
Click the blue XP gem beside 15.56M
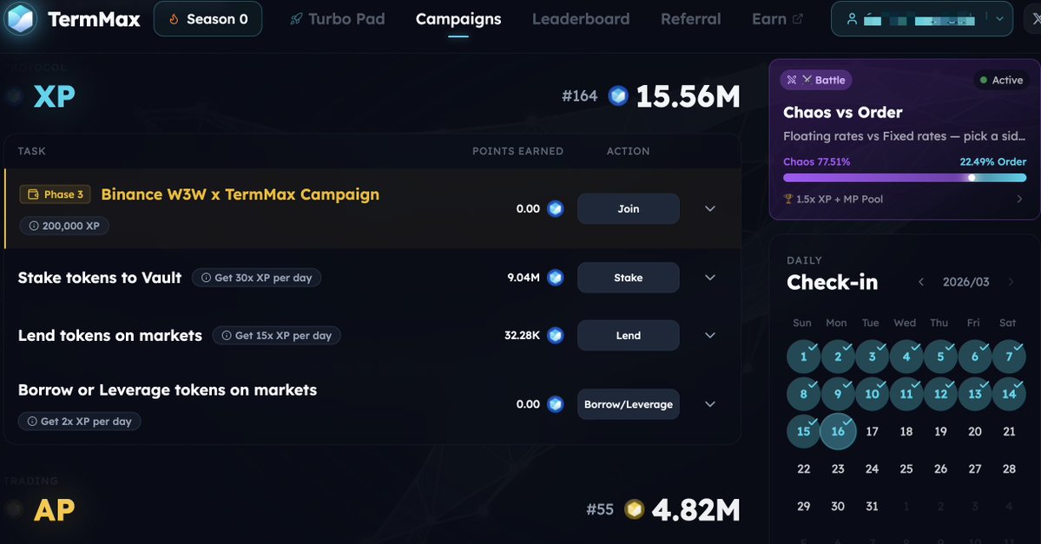click(617, 95)
